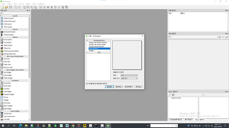Viewport: 229px width, 128px height.
Task: Select the Edit Buddies mode icon
Action: tap(32, 7)
